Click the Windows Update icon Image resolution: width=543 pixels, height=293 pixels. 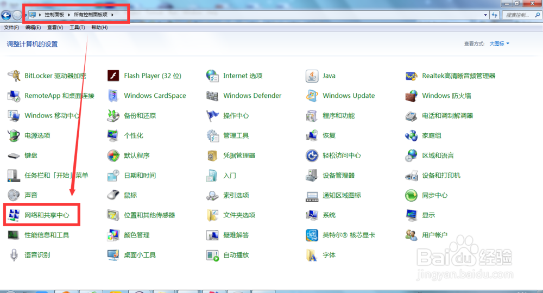click(312, 96)
